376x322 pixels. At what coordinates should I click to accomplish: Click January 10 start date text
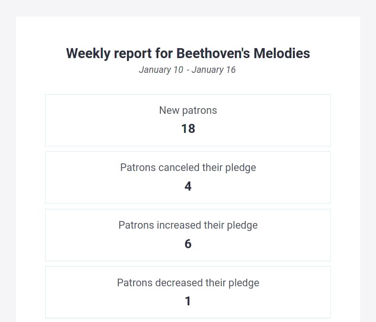coord(161,70)
